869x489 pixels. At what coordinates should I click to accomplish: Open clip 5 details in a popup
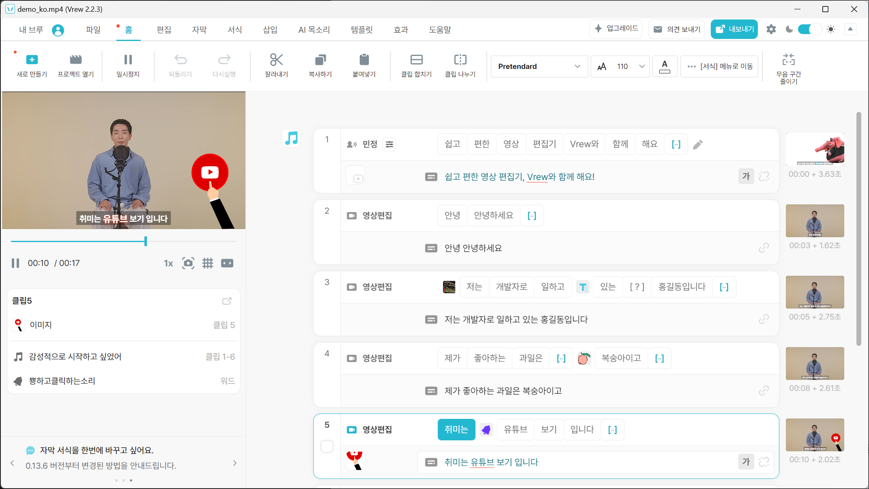(227, 301)
